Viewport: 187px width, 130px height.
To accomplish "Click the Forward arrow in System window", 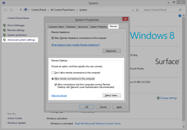I will tap(11, 10).
